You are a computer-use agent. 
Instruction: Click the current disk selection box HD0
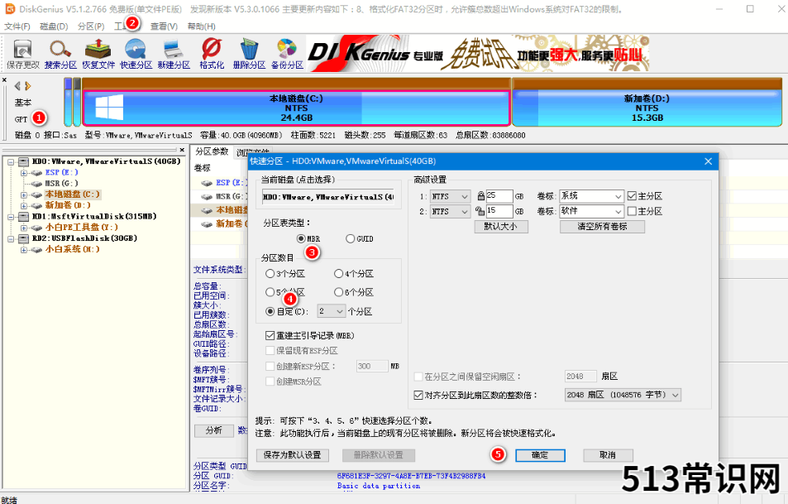click(328, 197)
